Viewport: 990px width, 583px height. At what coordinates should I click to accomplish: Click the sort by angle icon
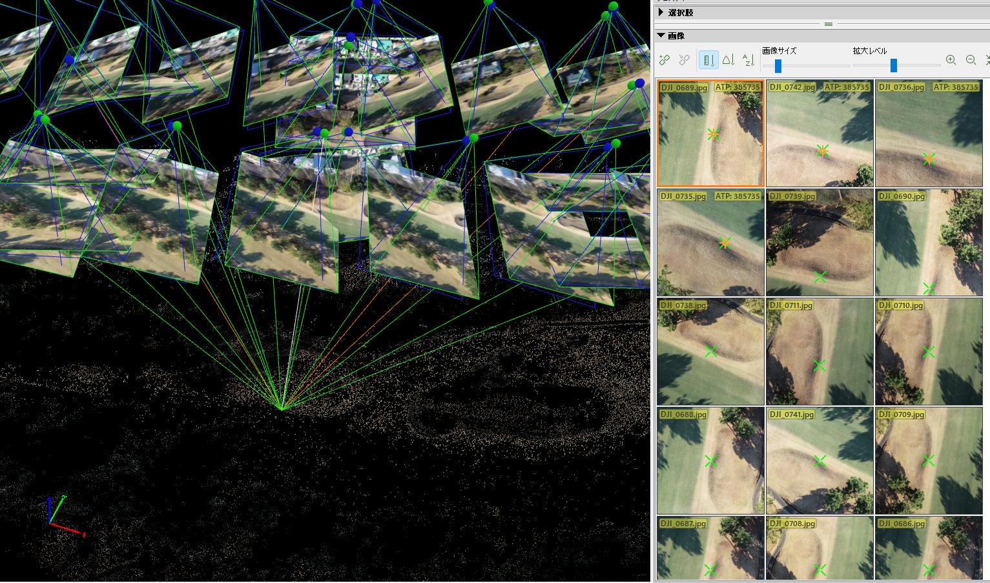pyautogui.click(x=728, y=60)
